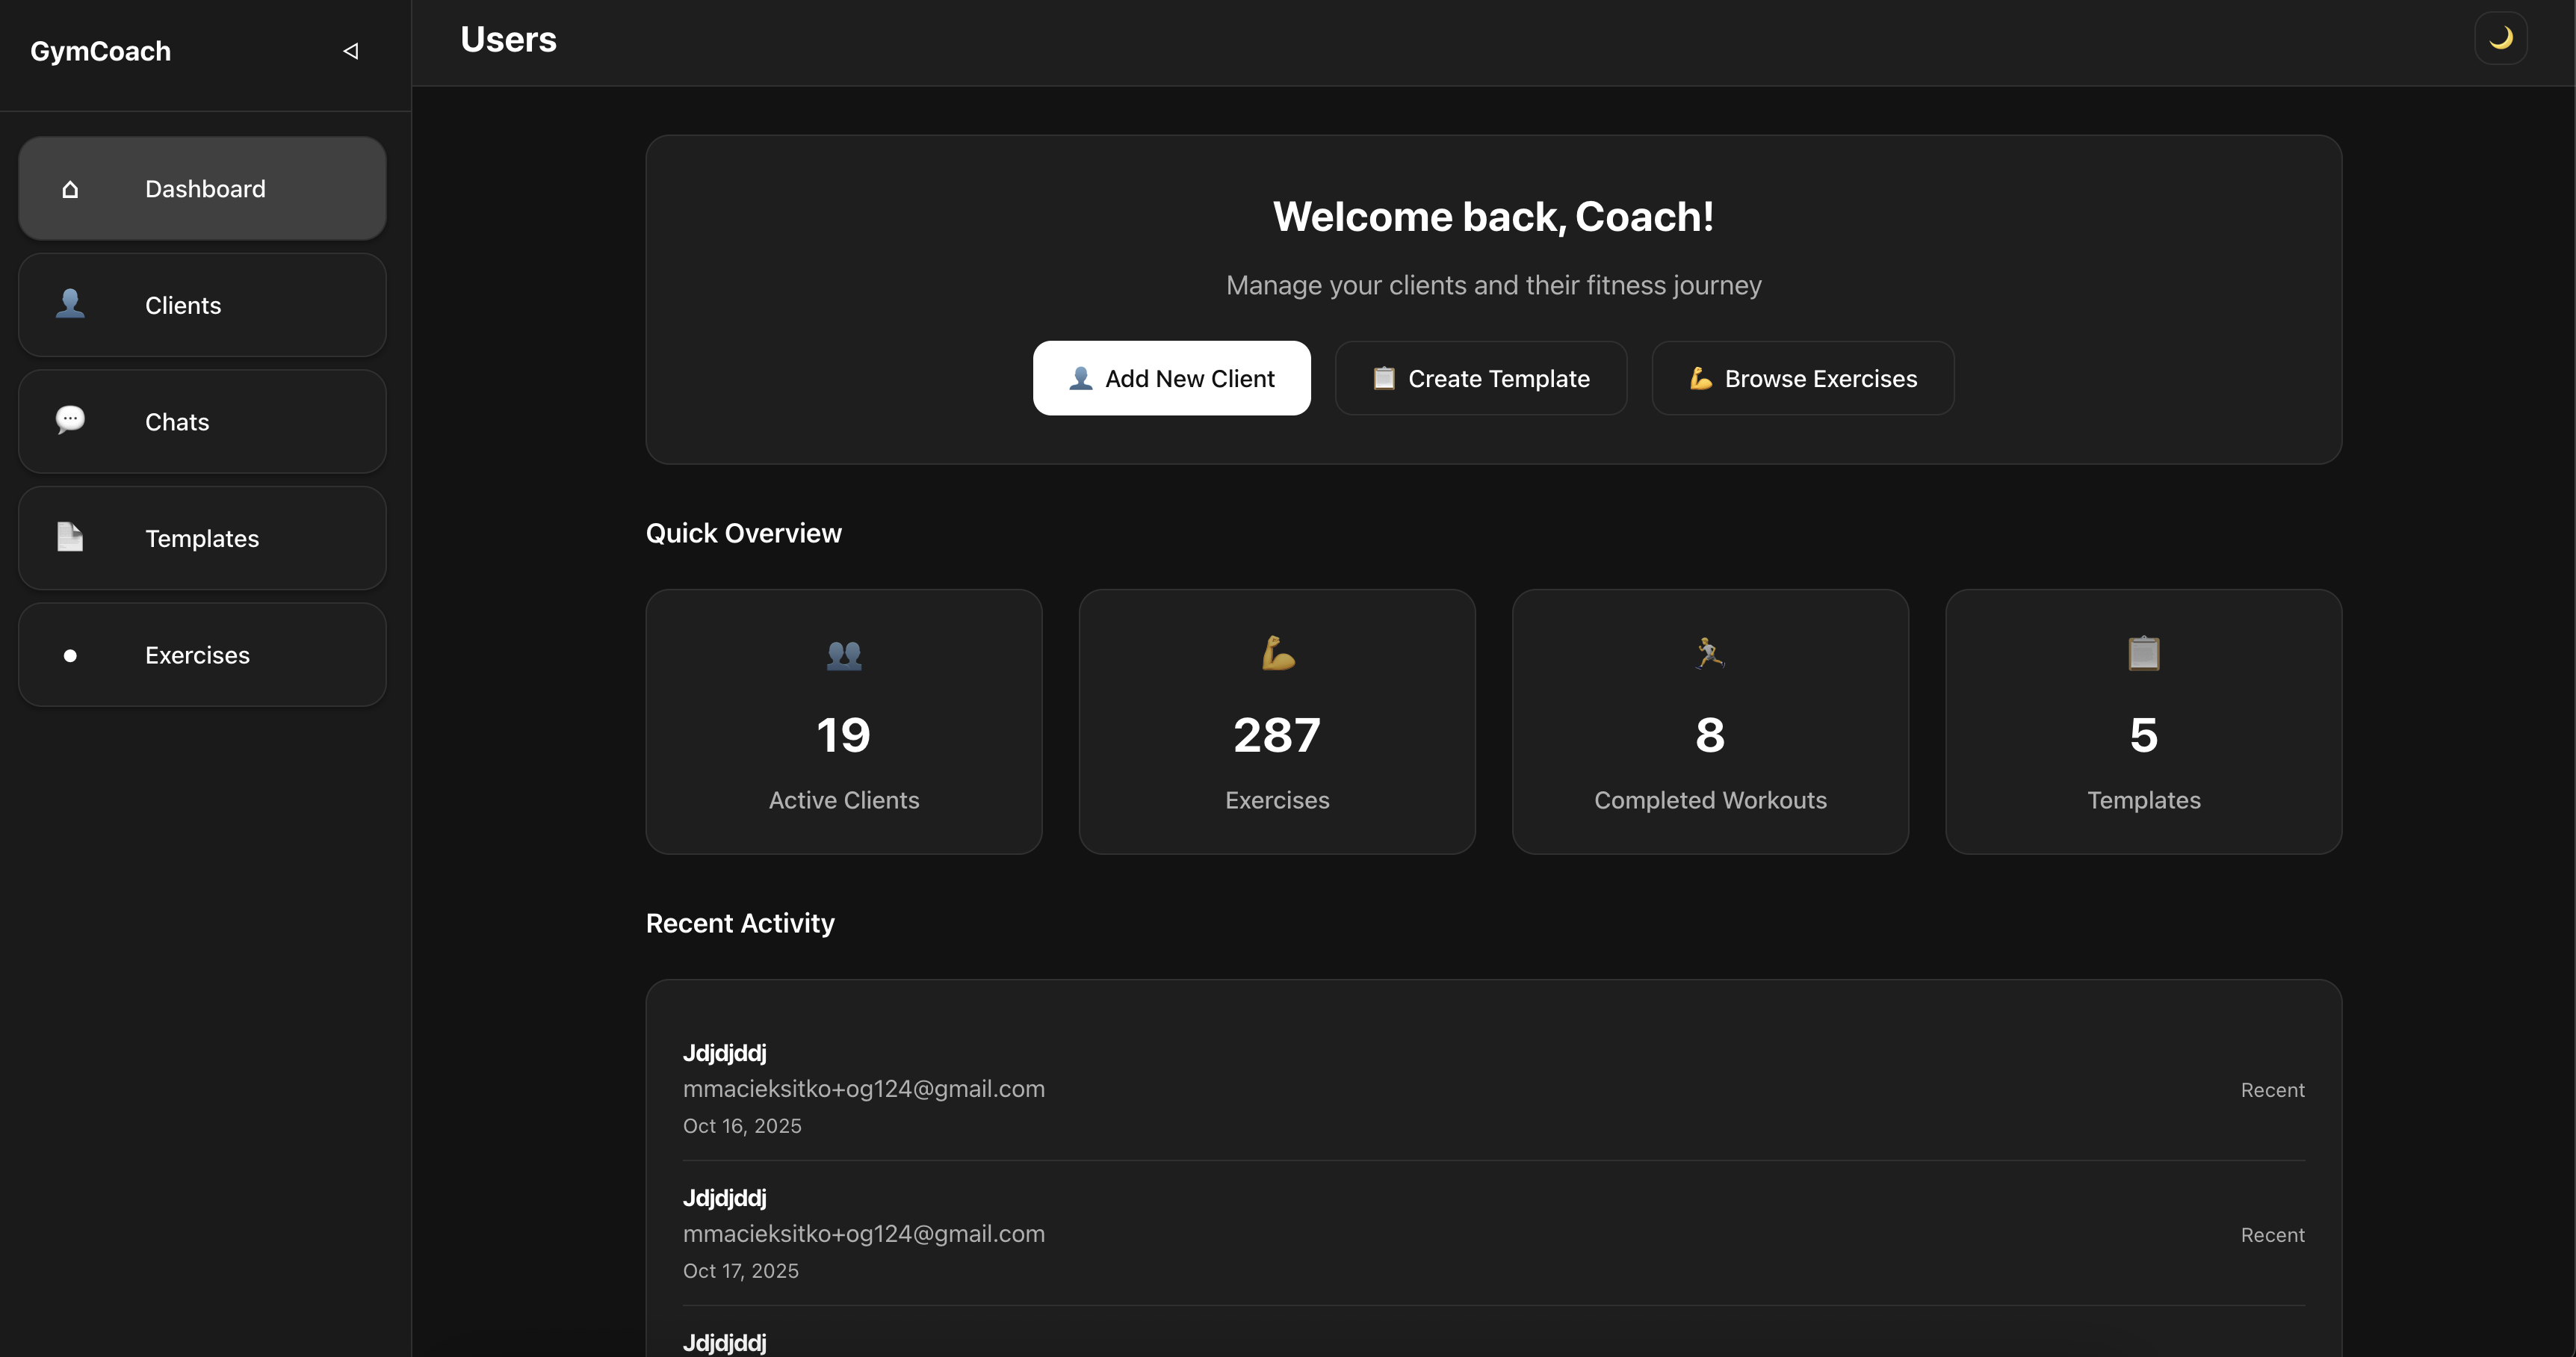Open Browse Exercises

[x=1801, y=378]
